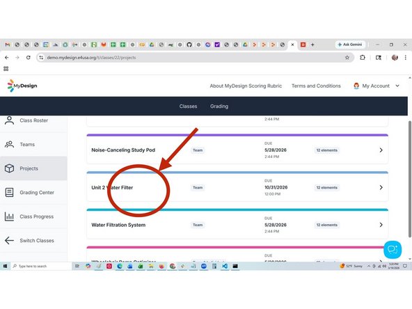Open About MyDesign Scoring Rubric link
This screenshot has width=412, height=309.
point(246,86)
